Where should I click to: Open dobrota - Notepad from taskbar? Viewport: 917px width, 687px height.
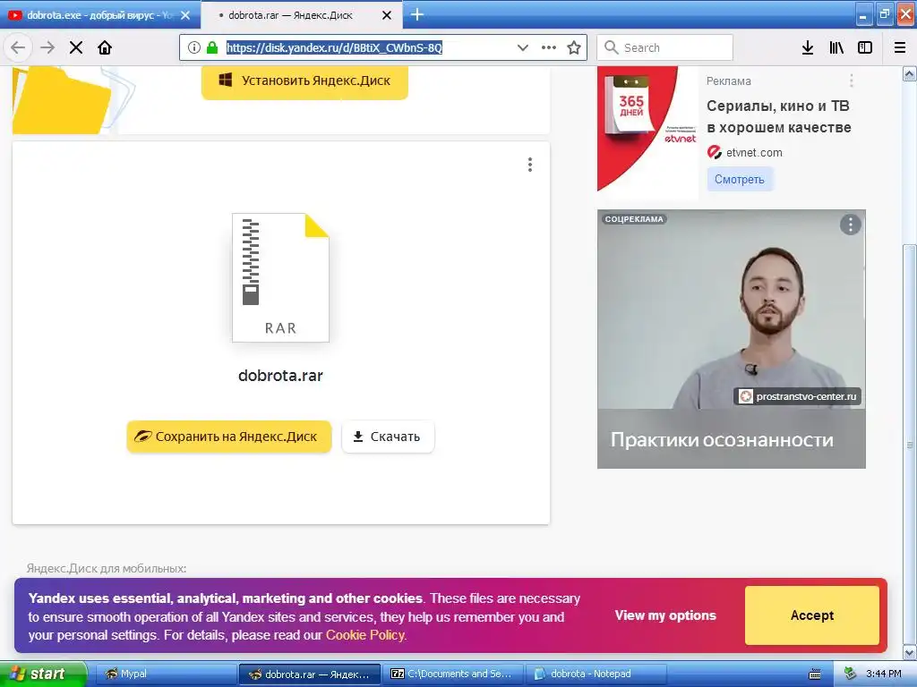pos(596,674)
